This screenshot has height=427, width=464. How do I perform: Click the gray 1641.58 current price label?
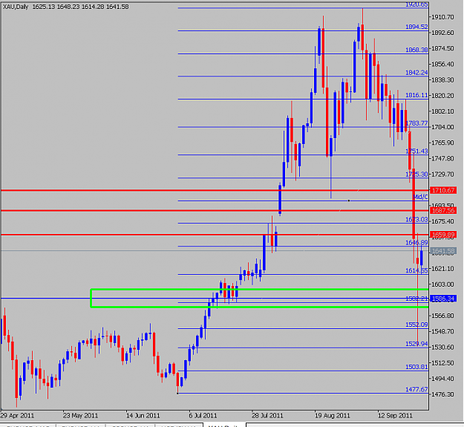pyautogui.click(x=443, y=251)
